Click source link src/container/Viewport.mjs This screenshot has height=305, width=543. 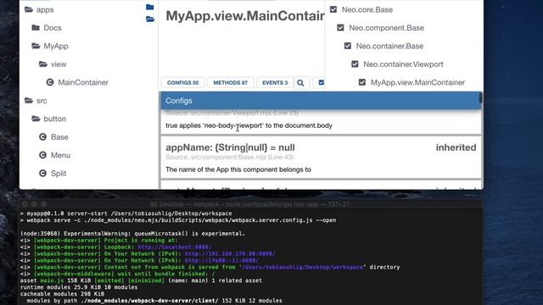(x=232, y=113)
